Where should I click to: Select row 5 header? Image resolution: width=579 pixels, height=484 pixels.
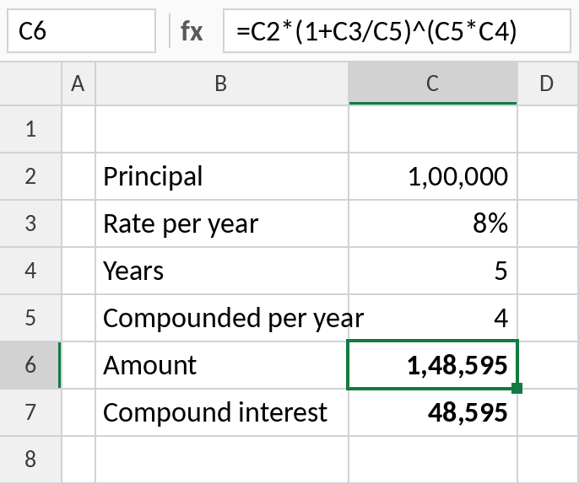pos(30,318)
